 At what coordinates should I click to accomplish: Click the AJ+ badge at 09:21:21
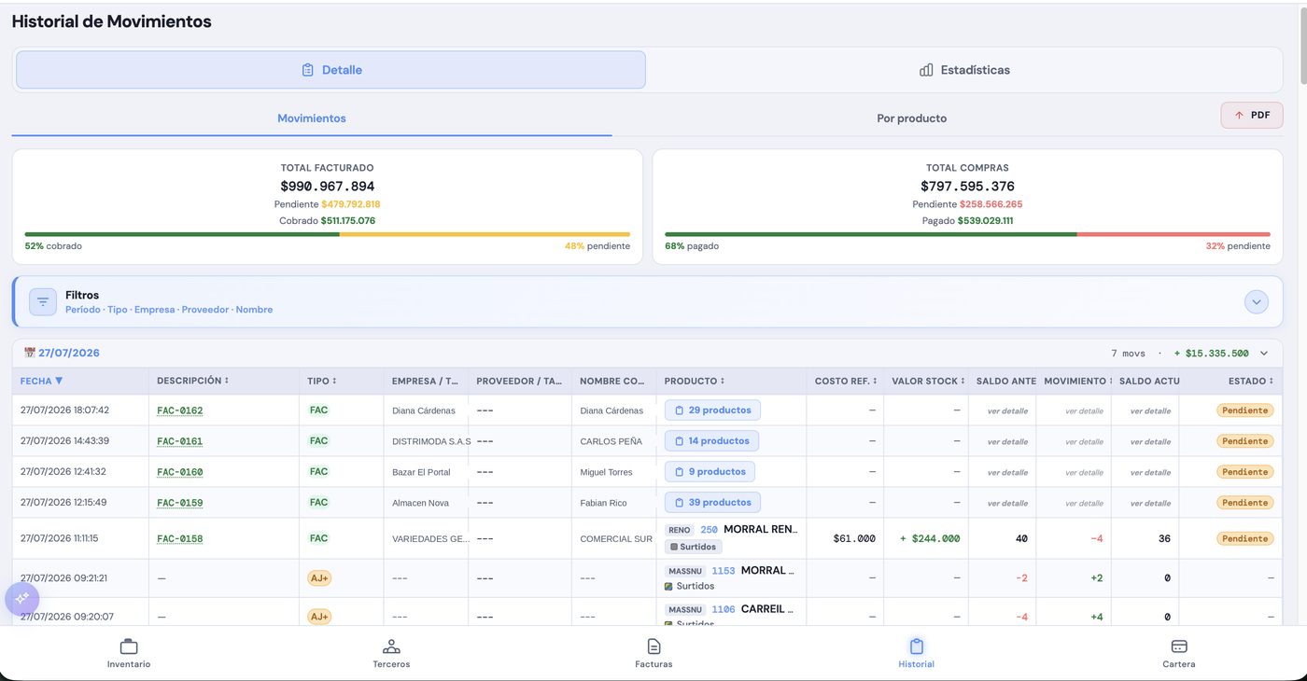(319, 578)
